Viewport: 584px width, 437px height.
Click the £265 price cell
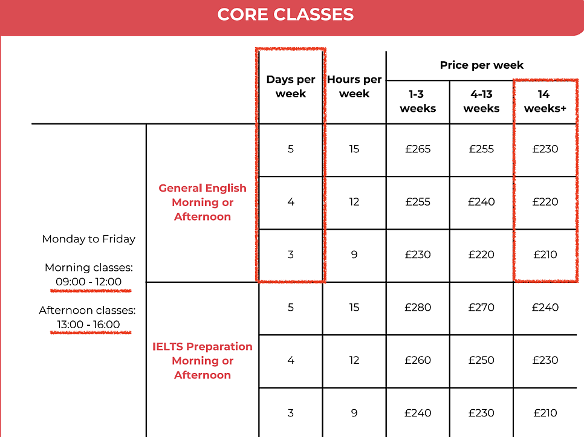(x=418, y=149)
